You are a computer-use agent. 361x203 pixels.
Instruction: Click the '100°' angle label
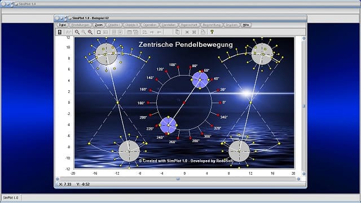(173, 65)
